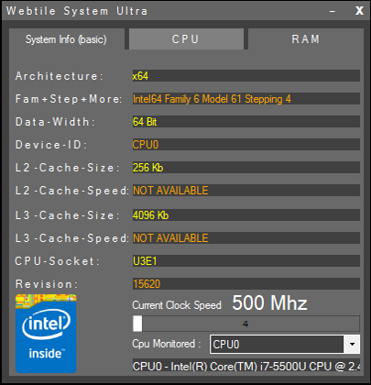Expand the Cpu Monitored dropdown arrow

[x=352, y=345]
